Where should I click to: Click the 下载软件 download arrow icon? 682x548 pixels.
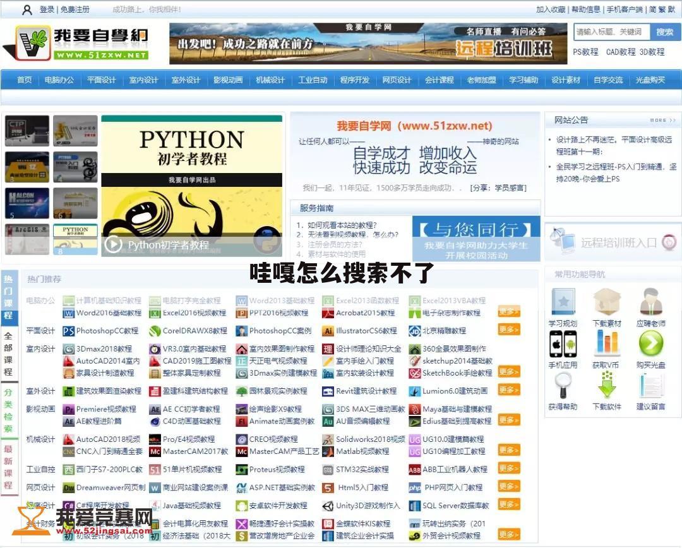[x=607, y=385]
